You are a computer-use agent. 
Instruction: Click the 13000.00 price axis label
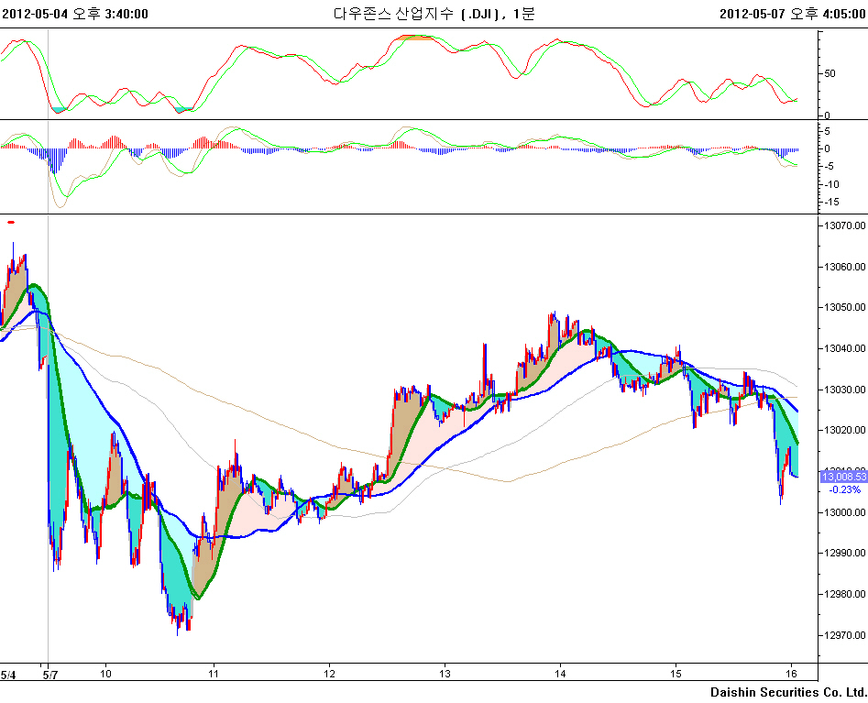[x=844, y=511]
